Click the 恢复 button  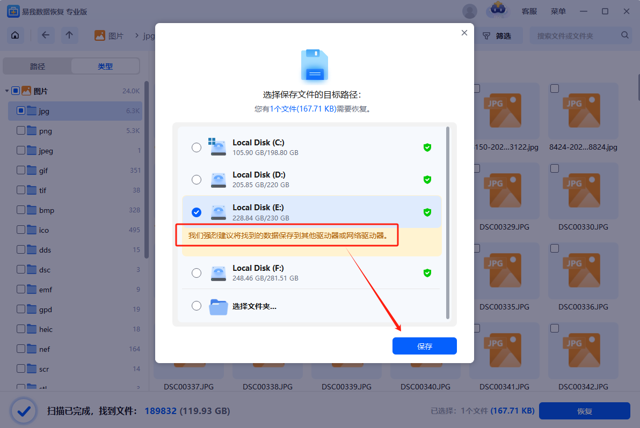click(x=585, y=411)
